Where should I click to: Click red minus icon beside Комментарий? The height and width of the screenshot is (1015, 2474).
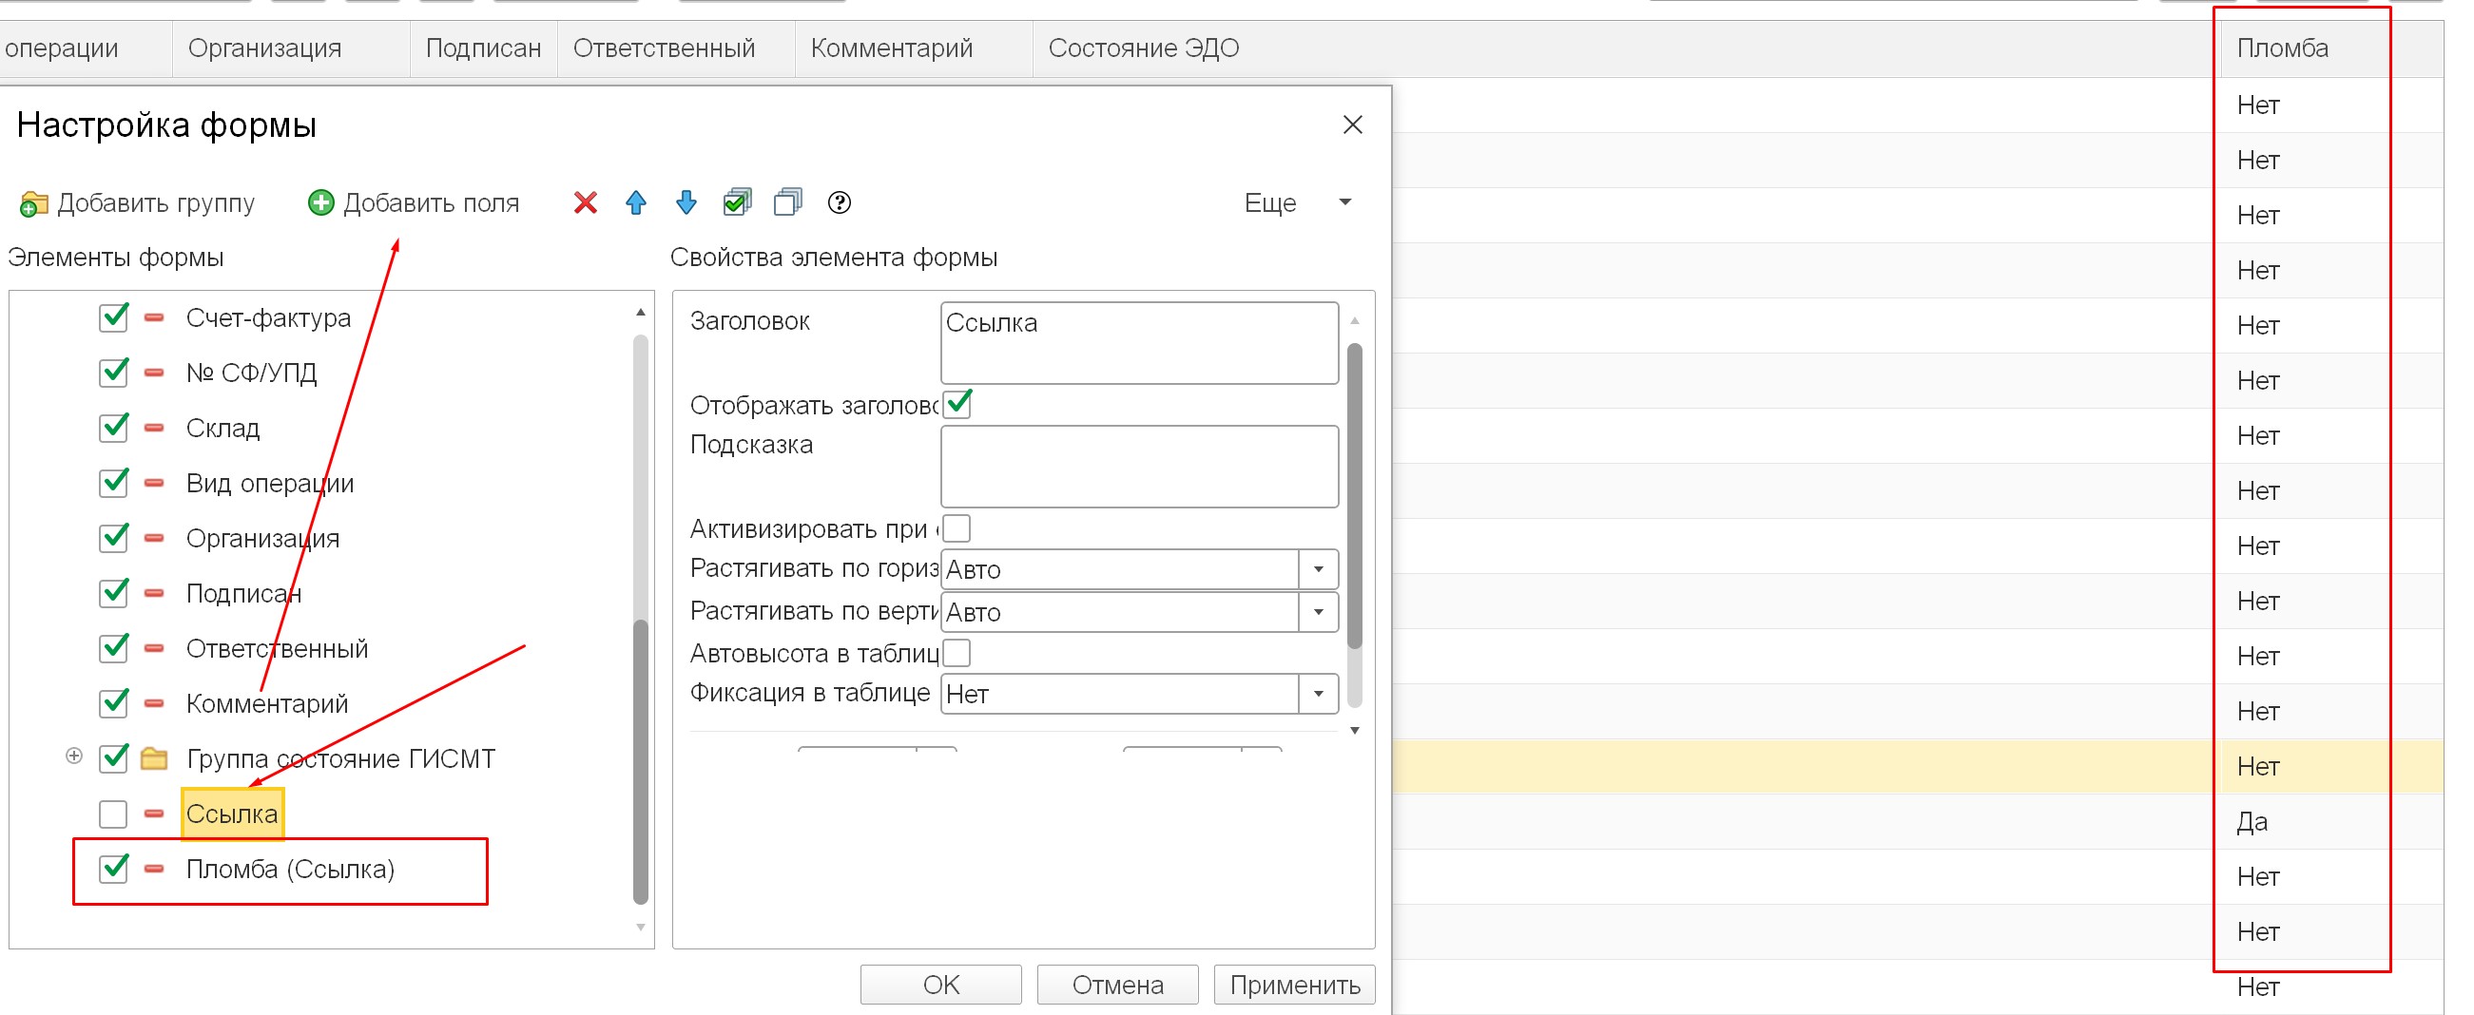154,704
